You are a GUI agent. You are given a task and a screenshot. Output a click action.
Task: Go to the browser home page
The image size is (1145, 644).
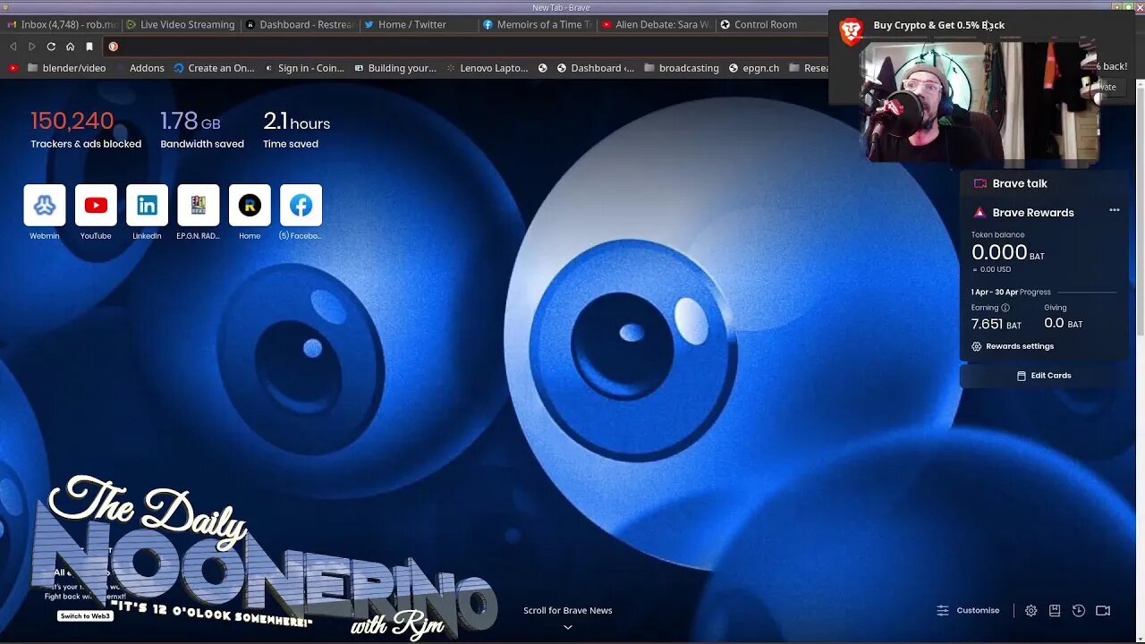pyautogui.click(x=70, y=47)
